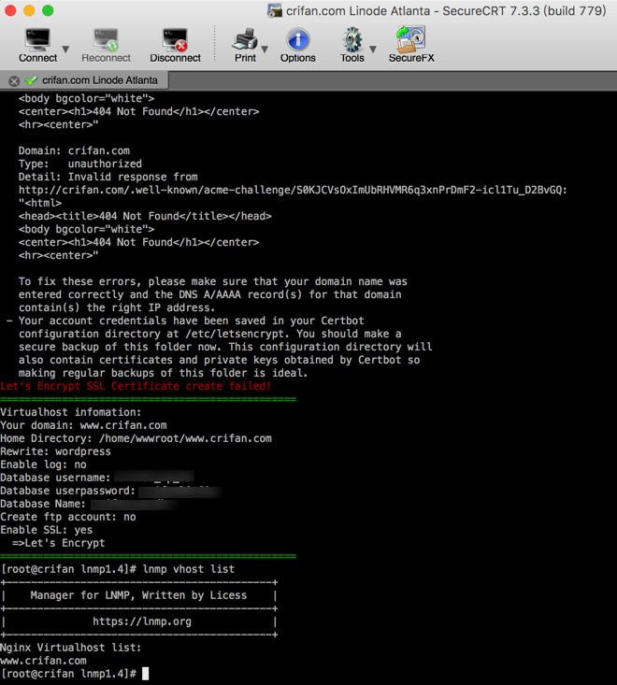The width and height of the screenshot is (617, 685).
Task: Click 'Database username:' label
Action: click(55, 478)
